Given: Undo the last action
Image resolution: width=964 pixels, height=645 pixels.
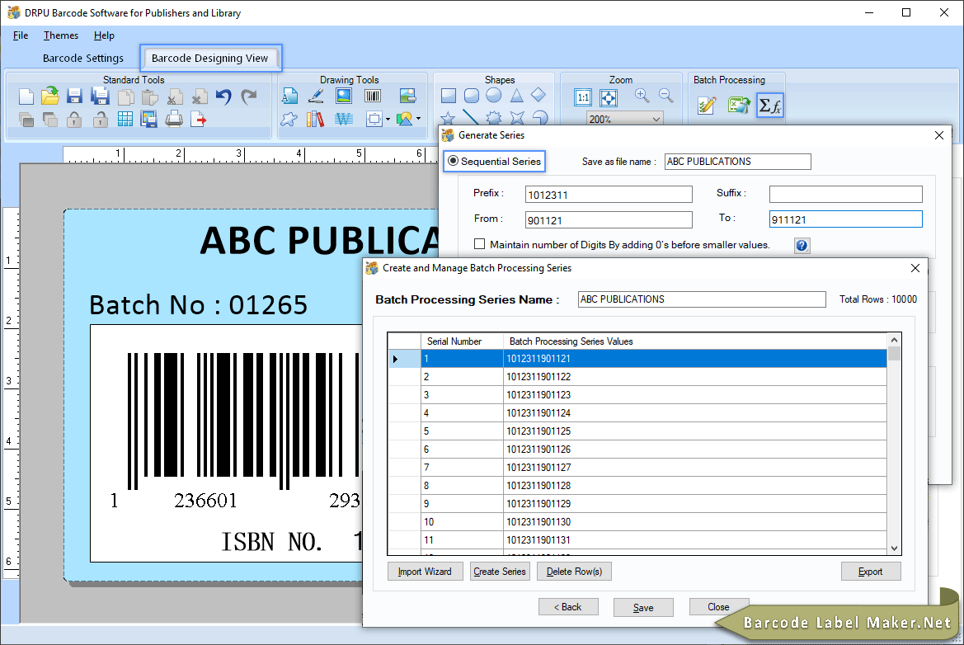Looking at the screenshot, I should pyautogui.click(x=223, y=97).
